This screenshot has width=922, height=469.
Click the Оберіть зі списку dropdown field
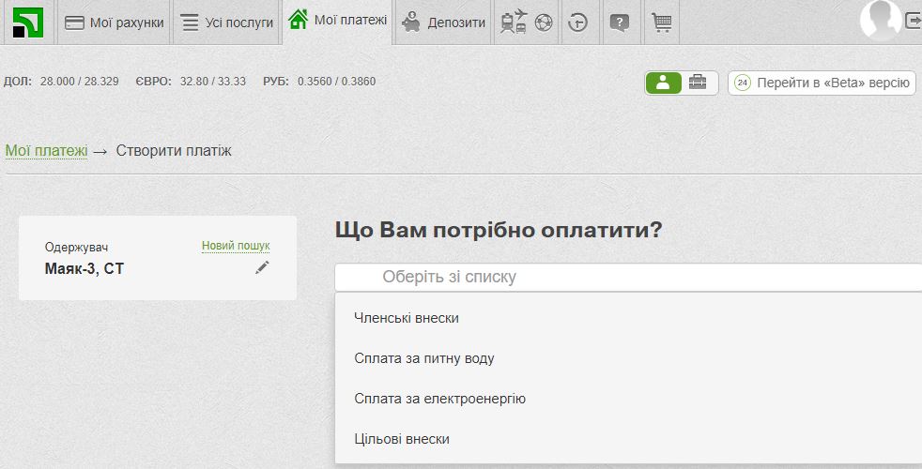click(628, 277)
